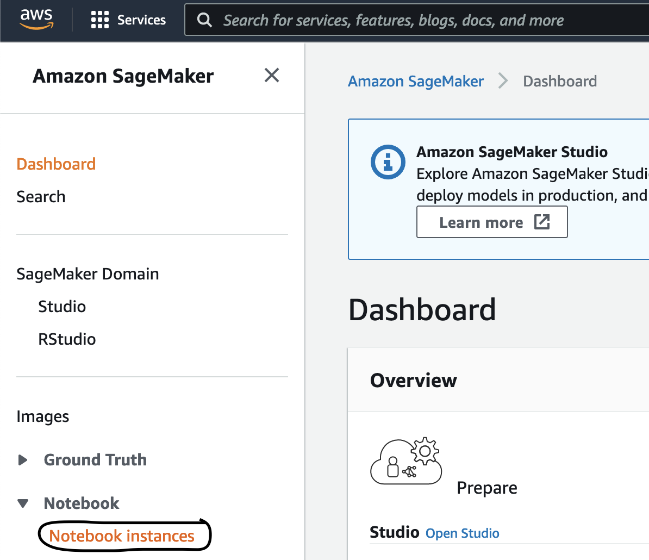Click the external link icon on Learn more
The image size is (649, 560).
pos(542,222)
